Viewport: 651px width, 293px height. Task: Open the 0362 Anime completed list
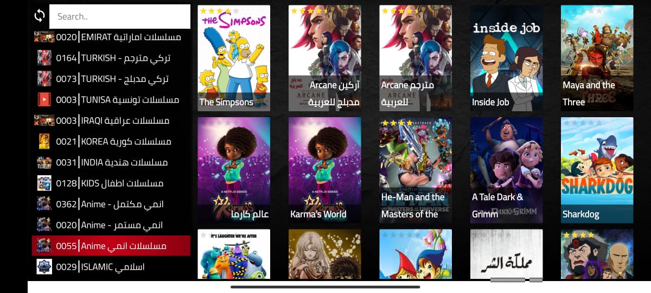click(x=111, y=204)
